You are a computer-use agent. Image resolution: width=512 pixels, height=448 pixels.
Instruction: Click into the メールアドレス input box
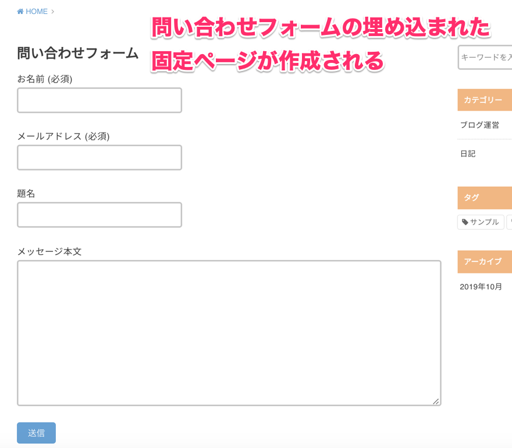coord(99,158)
